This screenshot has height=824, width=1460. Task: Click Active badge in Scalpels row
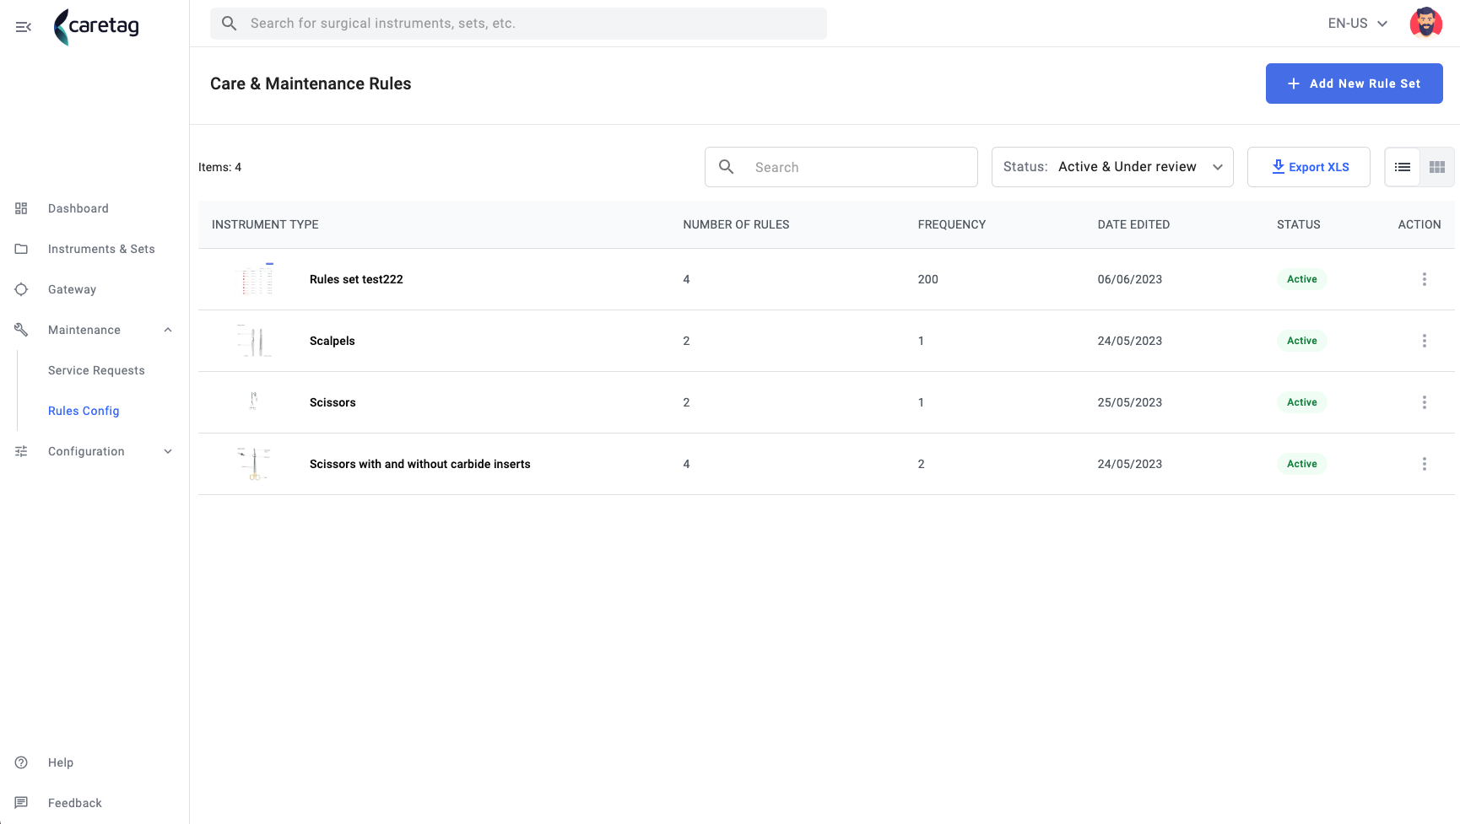click(1301, 341)
